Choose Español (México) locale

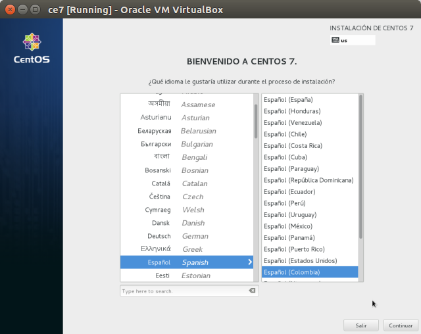pos(310,226)
